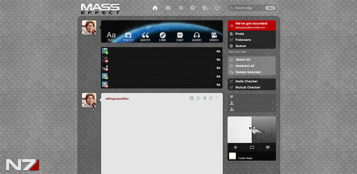Click the Radar blog avatar labeled 'hello'

click(233, 156)
